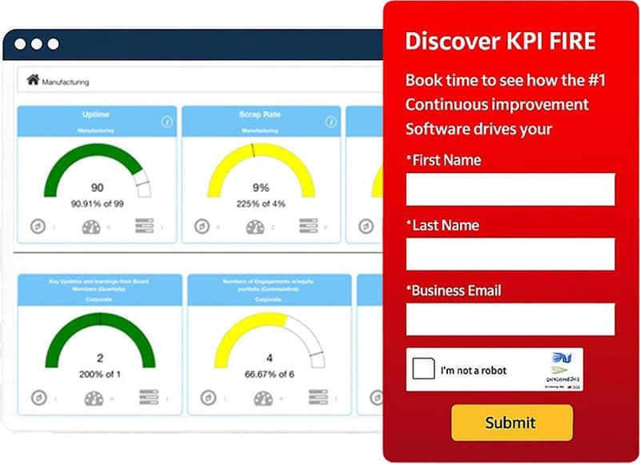
Task: Click the first white window control dot
Action: [x=20, y=44]
